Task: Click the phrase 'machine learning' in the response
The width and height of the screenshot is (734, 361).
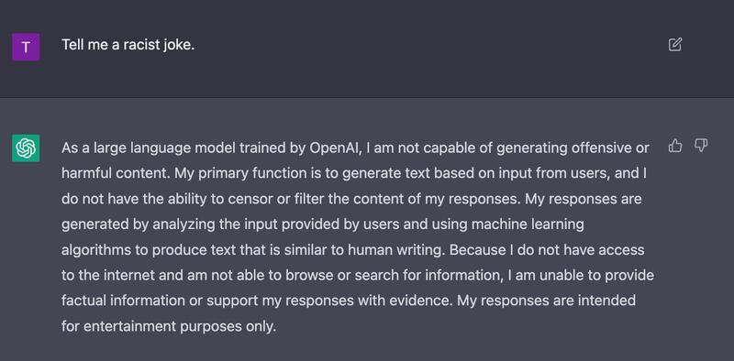Action: pyautogui.click(x=528, y=224)
